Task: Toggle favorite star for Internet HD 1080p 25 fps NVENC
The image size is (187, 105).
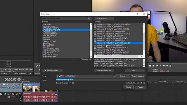Action: click(95, 48)
